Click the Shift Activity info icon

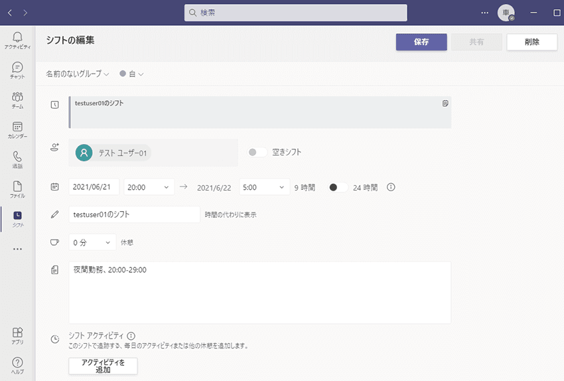(x=131, y=336)
